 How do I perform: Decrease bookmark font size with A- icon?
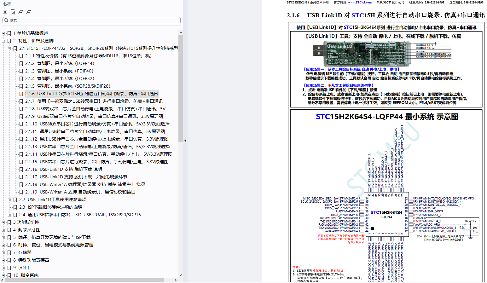(x=29, y=12)
